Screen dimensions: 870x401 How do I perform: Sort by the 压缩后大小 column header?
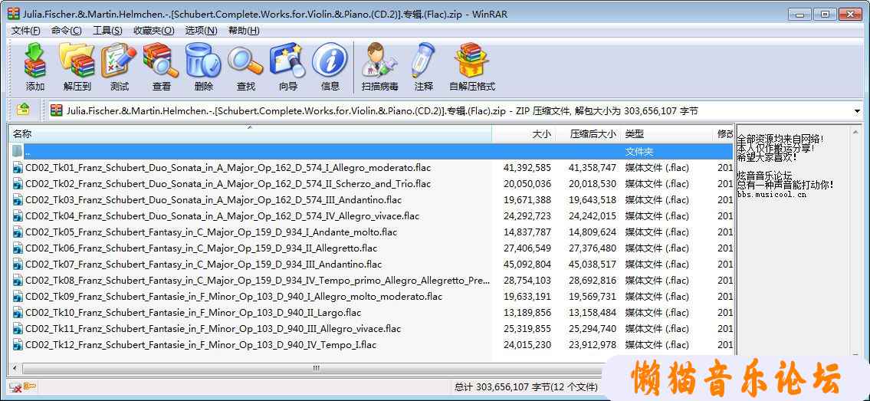pos(588,133)
